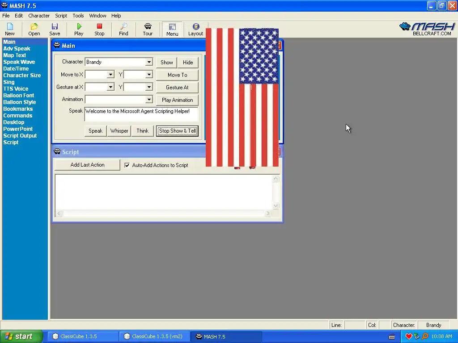This screenshot has height=343, width=458.
Task: Select Bookmarks in the sidebar
Action: click(x=18, y=109)
